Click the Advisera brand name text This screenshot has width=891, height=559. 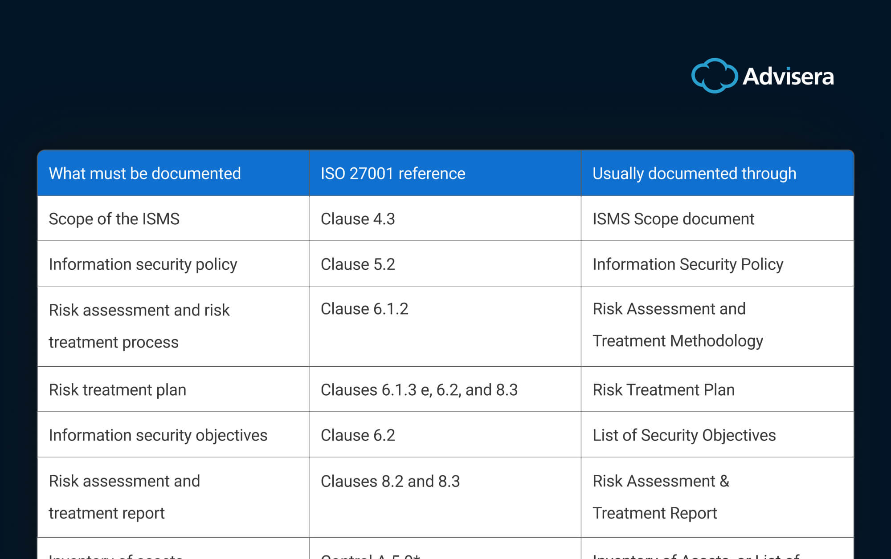click(788, 76)
